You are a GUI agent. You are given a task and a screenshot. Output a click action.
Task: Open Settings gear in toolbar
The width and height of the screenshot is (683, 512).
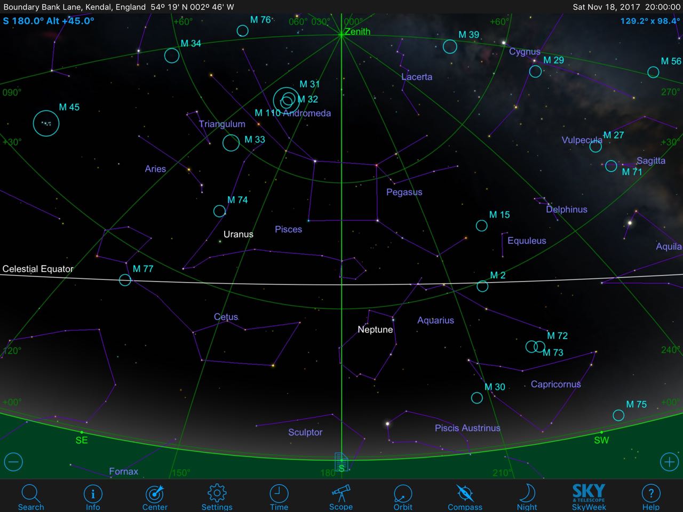217,496
